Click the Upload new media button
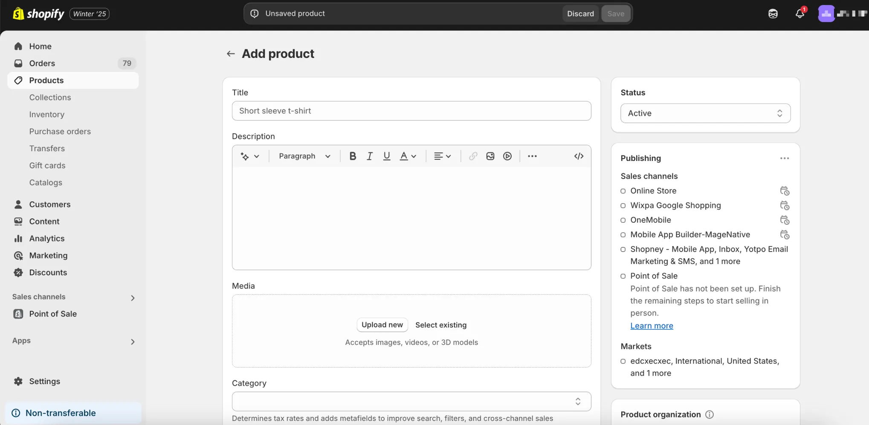 (x=382, y=325)
